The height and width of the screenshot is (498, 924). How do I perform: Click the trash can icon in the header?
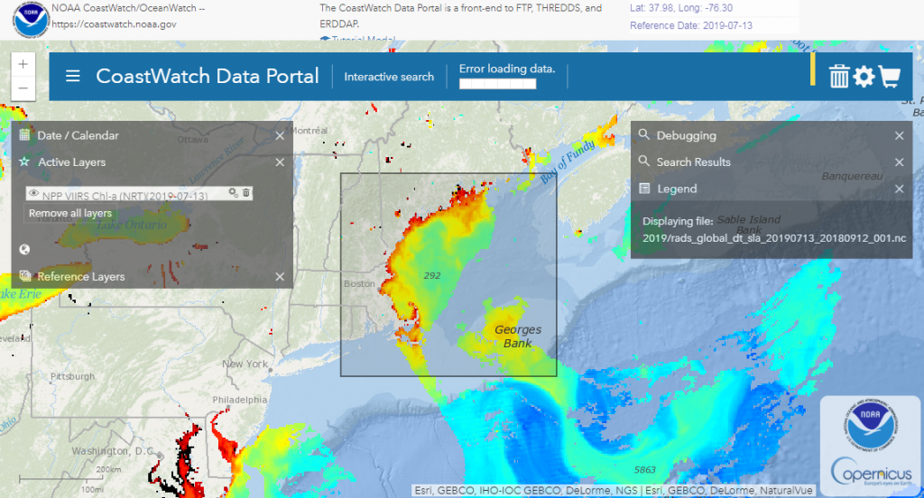(x=839, y=77)
